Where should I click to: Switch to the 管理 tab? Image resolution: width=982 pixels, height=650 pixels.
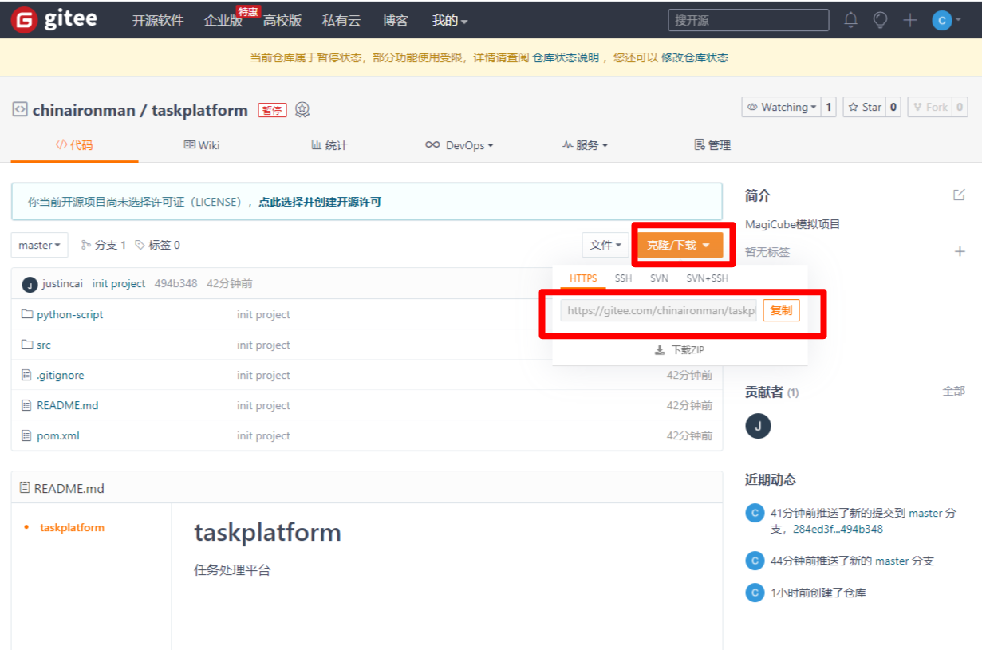(712, 145)
